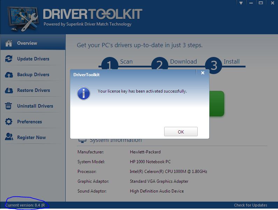Viewport: 278px width, 210px height.
Task: Click the System Information monitor icon
Action: pyautogui.click(x=82, y=141)
